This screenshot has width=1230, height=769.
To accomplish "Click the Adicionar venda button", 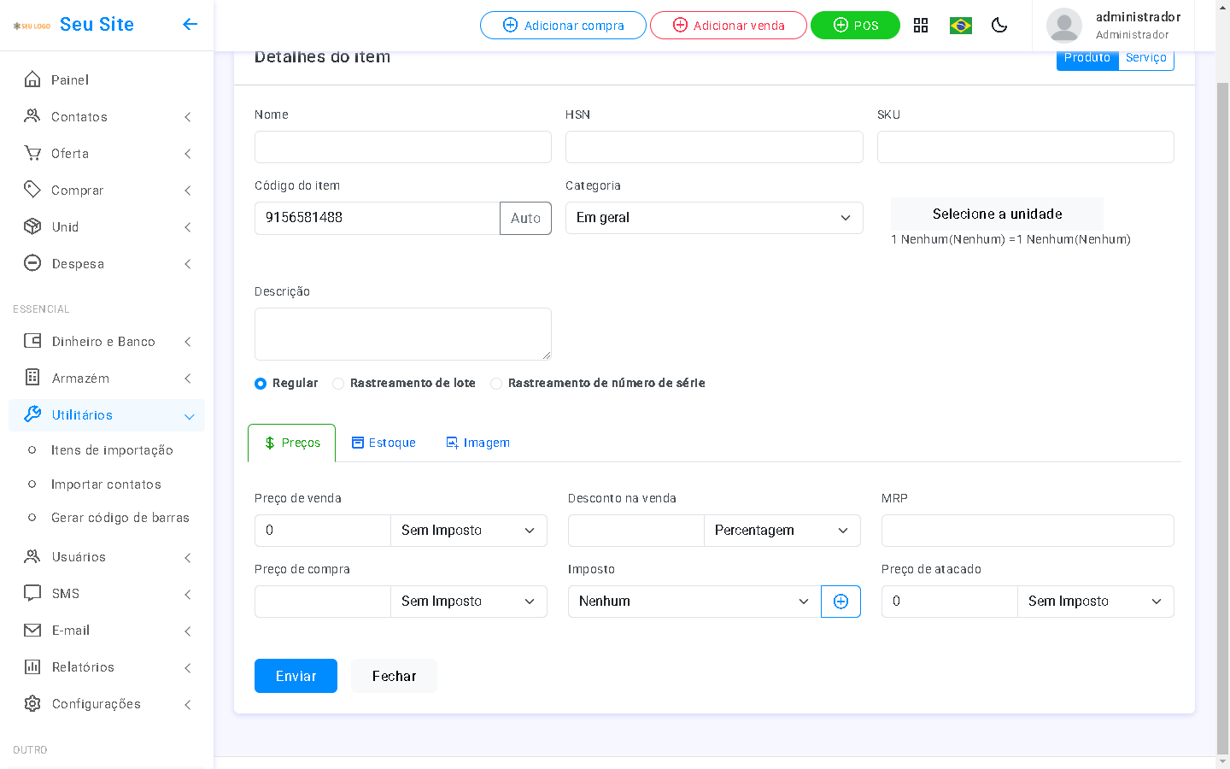I will tap(728, 26).
